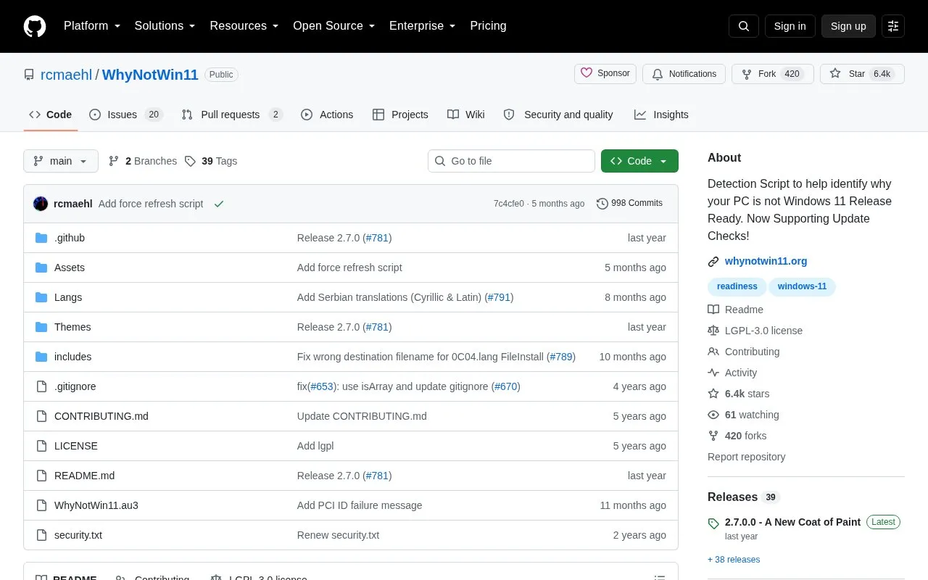Click the Sponsor heart button
928x580 pixels.
coord(605,74)
